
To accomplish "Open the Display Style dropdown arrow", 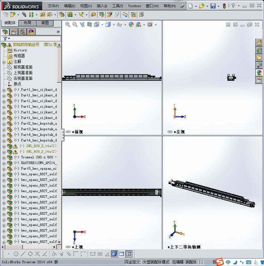I will (114, 25).
